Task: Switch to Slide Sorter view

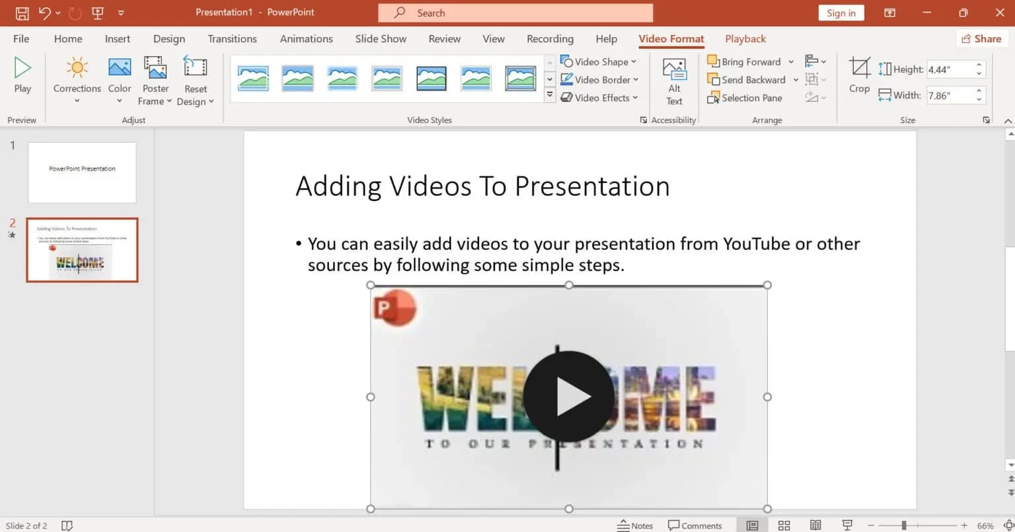Action: (784, 525)
